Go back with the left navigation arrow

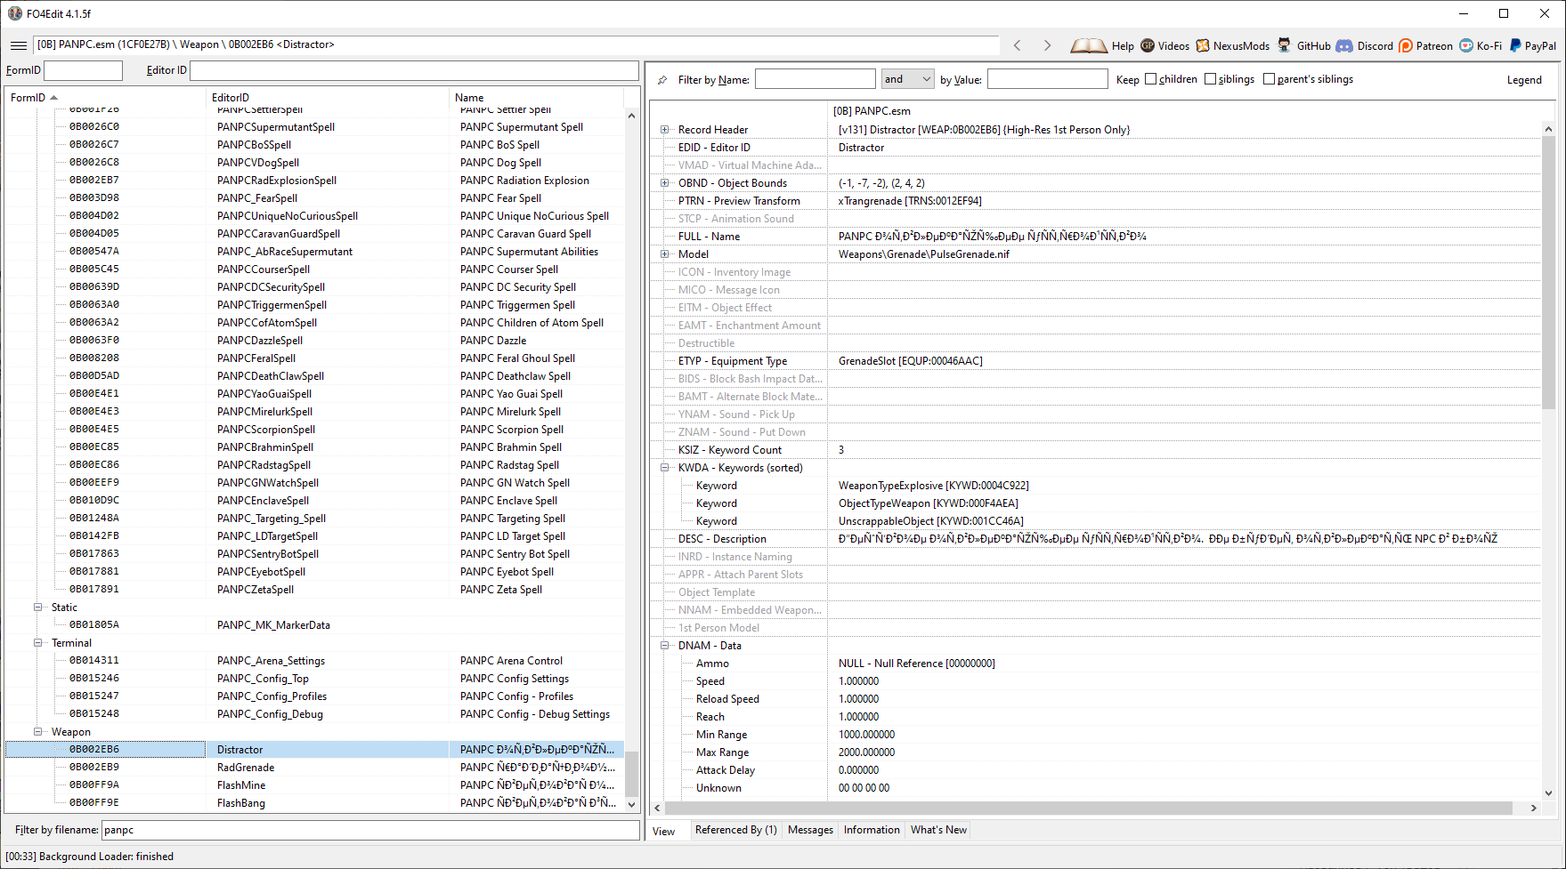(1018, 45)
